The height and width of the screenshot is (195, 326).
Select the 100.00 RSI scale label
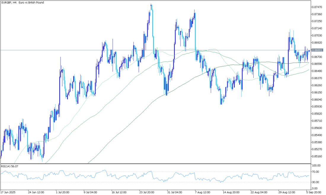point(316,165)
